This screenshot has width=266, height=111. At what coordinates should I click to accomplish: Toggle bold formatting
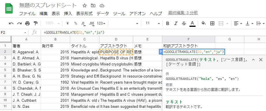point(168,23)
